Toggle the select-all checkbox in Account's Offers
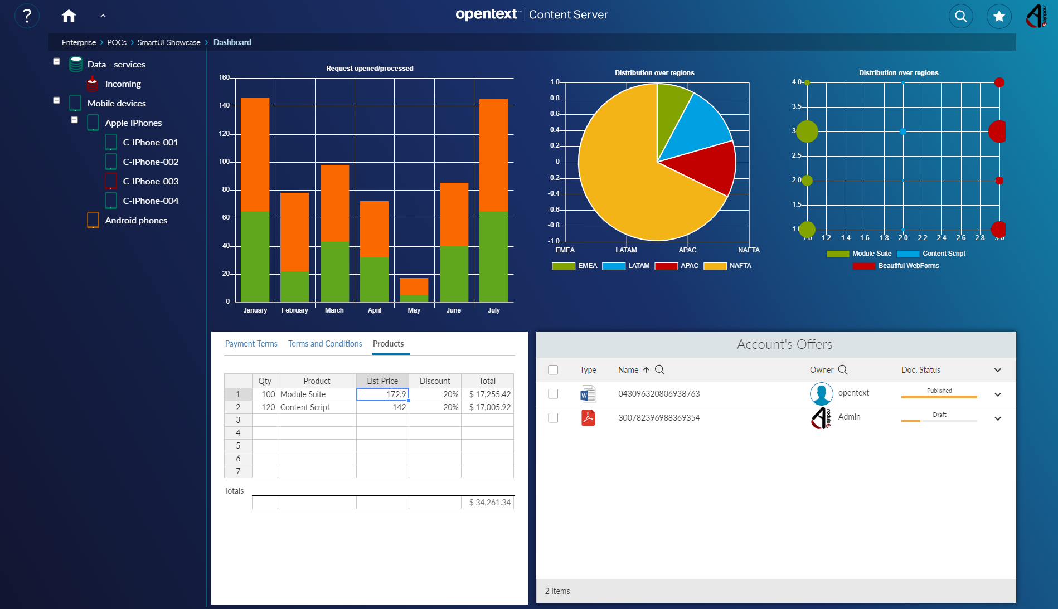 click(553, 370)
